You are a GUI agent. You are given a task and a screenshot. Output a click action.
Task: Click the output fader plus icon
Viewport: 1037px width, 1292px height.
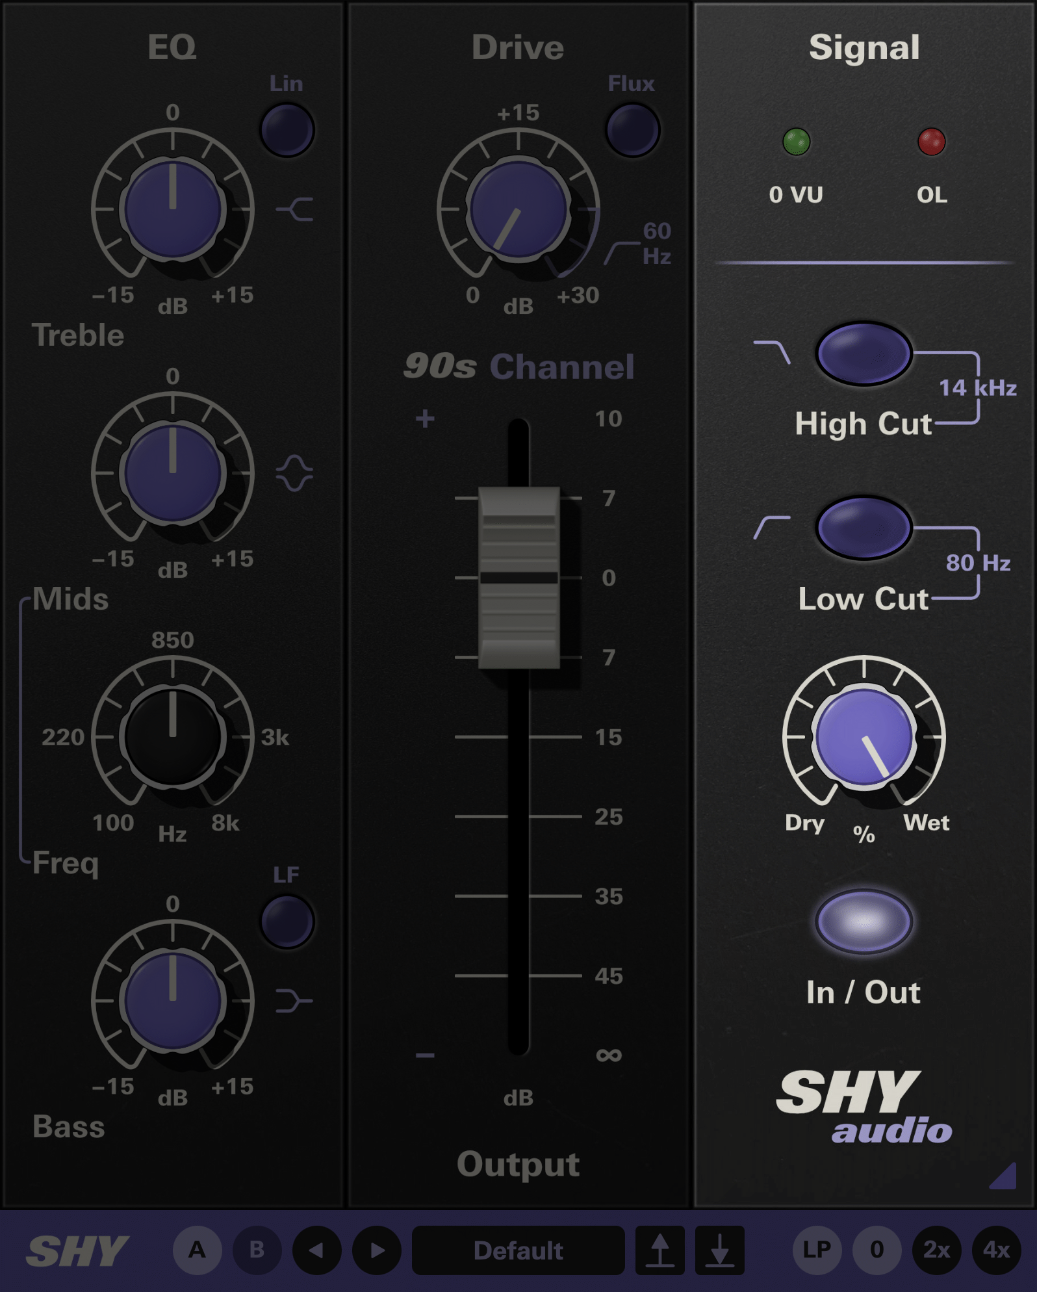(425, 419)
